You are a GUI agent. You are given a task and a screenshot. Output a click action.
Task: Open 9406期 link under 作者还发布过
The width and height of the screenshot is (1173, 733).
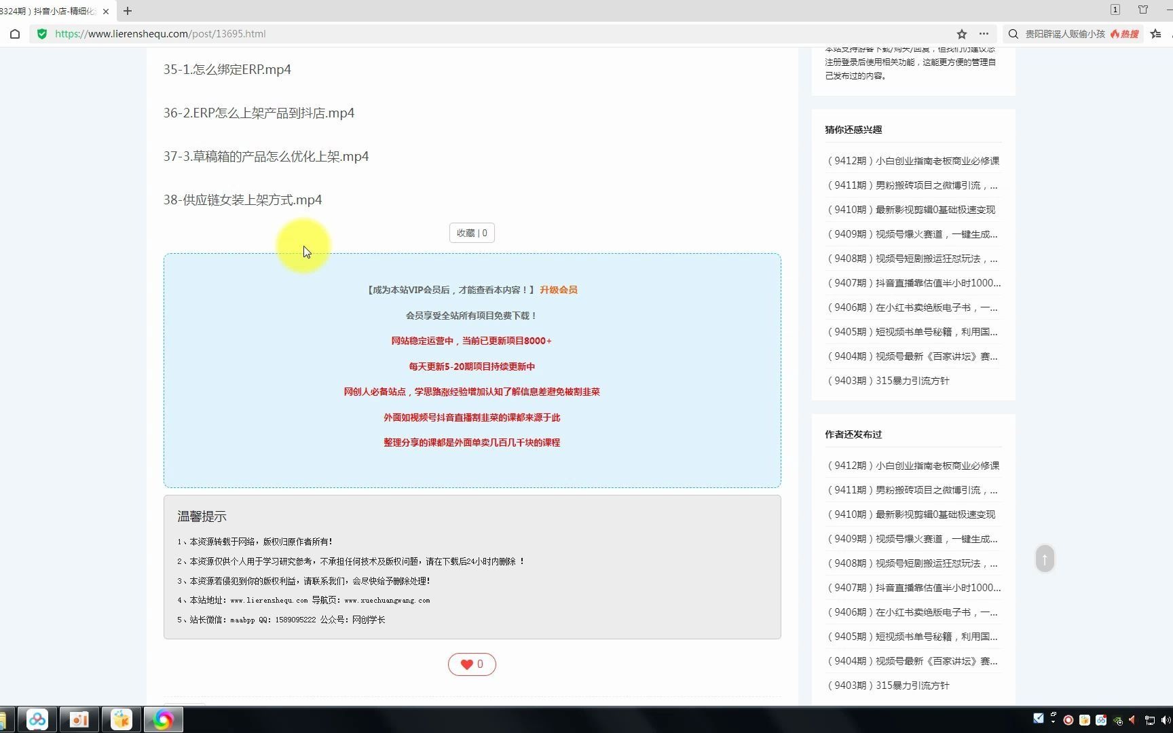[912, 612]
